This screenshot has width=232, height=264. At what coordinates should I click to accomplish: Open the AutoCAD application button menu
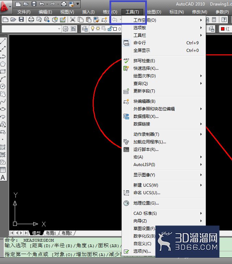5,7
